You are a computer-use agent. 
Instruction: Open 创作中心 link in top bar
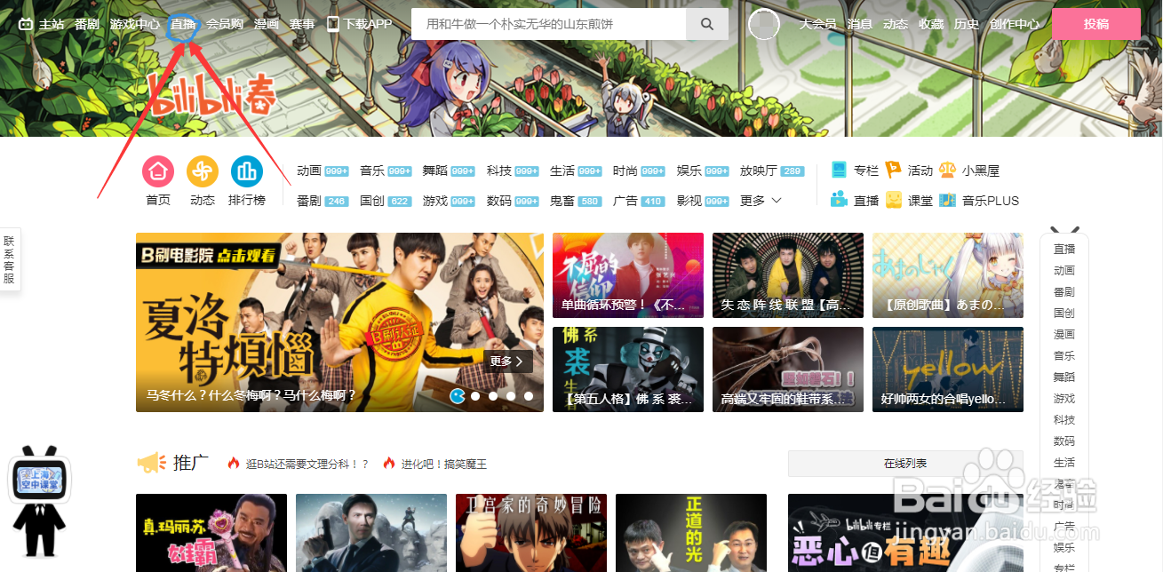tap(1015, 24)
